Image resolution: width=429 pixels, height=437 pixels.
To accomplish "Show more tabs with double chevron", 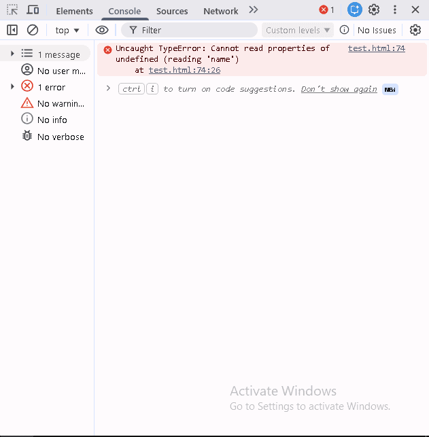I will pyautogui.click(x=253, y=10).
